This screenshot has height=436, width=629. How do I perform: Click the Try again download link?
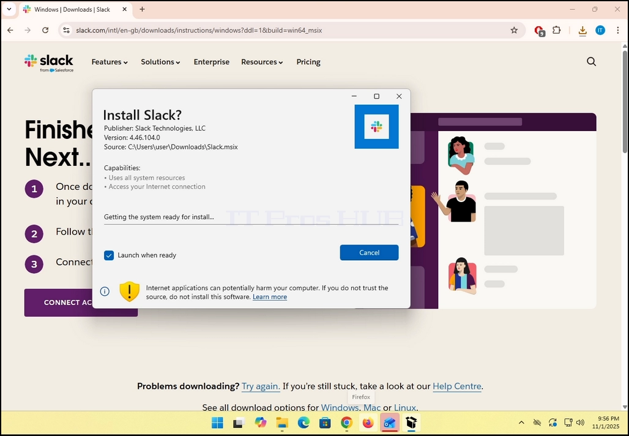pyautogui.click(x=261, y=386)
